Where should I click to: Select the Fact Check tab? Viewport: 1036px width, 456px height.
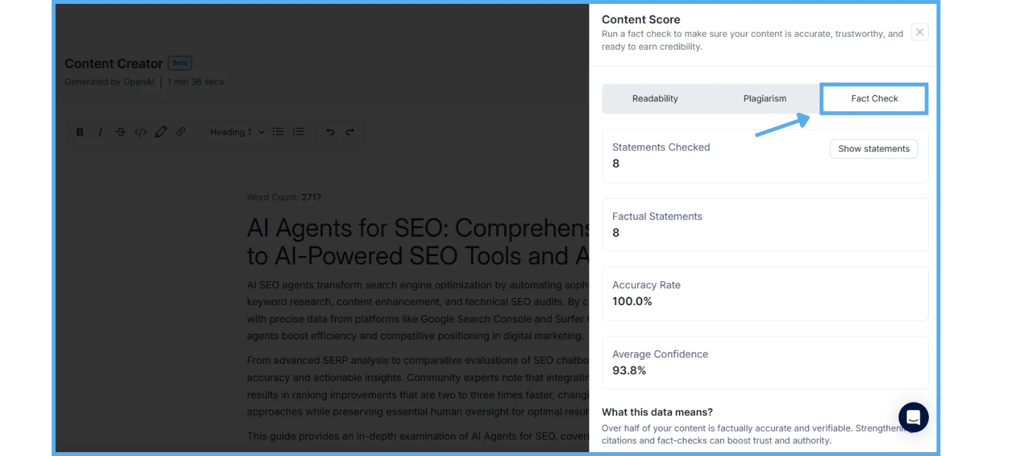point(874,98)
